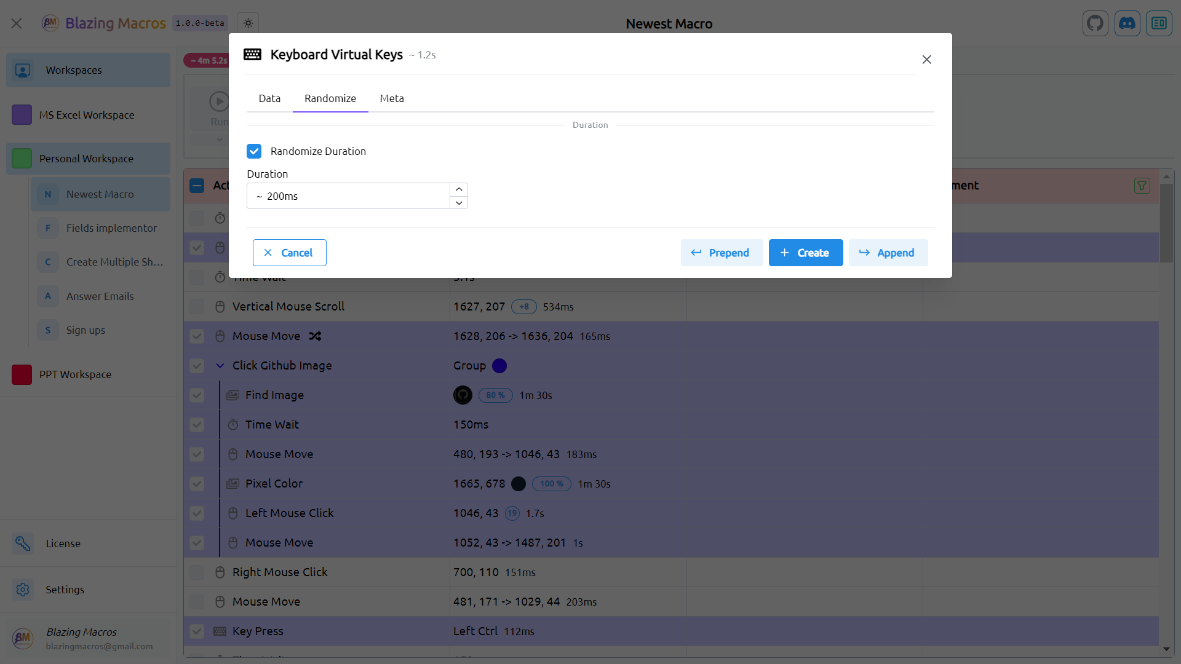Click the mouse icon of Vertical Mouse Scroll
The width and height of the screenshot is (1181, 664).
pyautogui.click(x=220, y=307)
